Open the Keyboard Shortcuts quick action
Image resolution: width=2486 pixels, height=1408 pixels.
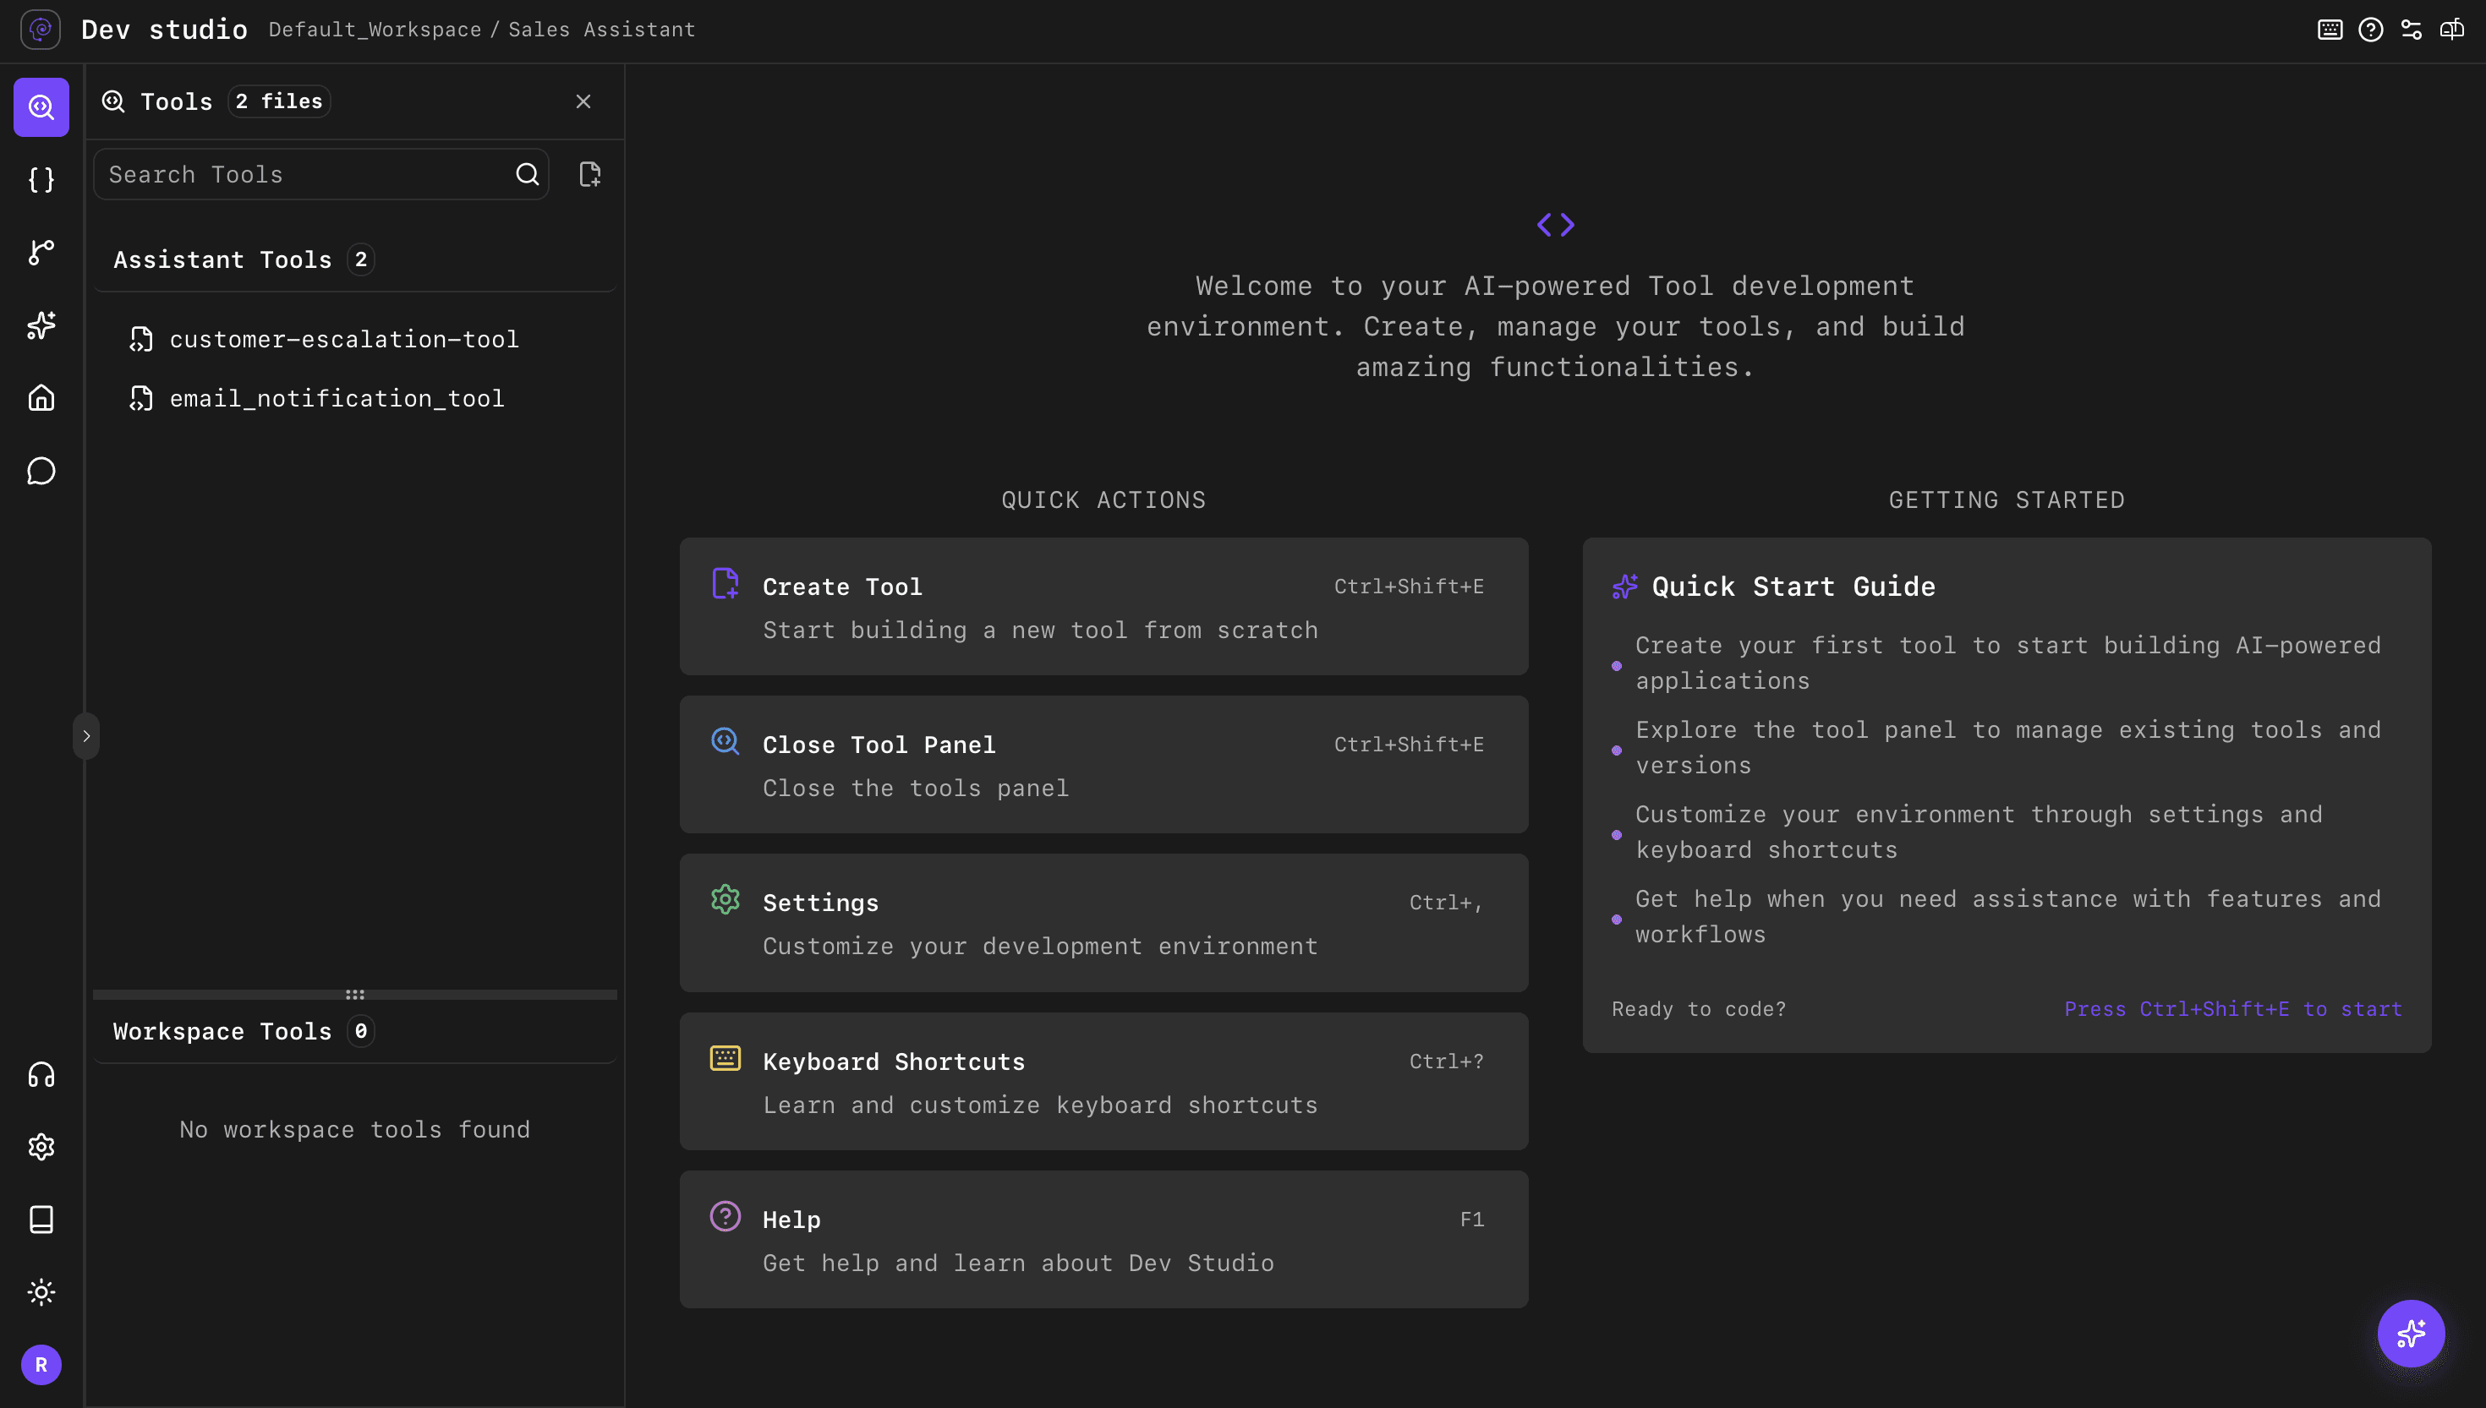[1103, 1081]
